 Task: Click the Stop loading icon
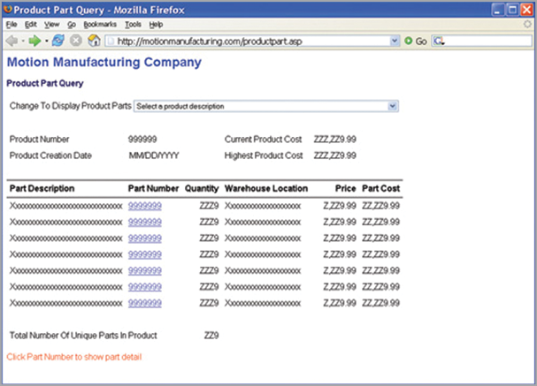pos(76,41)
